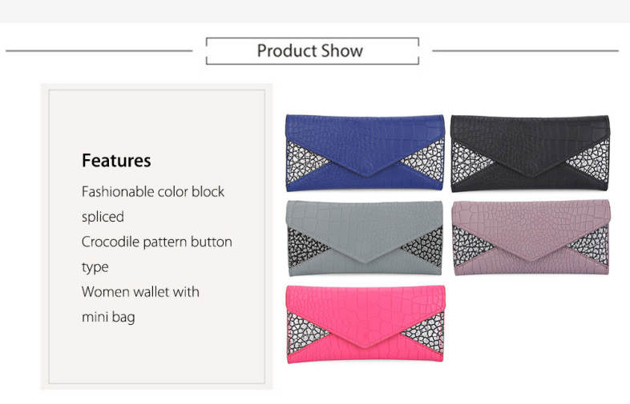Click the bold "Features" heading
The height and width of the screenshot is (404, 630).
tap(116, 160)
